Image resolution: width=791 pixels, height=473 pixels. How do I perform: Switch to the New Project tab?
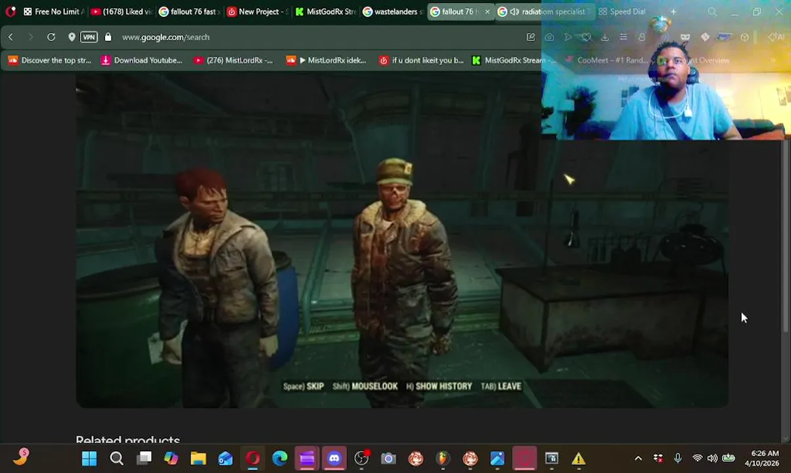click(x=258, y=12)
